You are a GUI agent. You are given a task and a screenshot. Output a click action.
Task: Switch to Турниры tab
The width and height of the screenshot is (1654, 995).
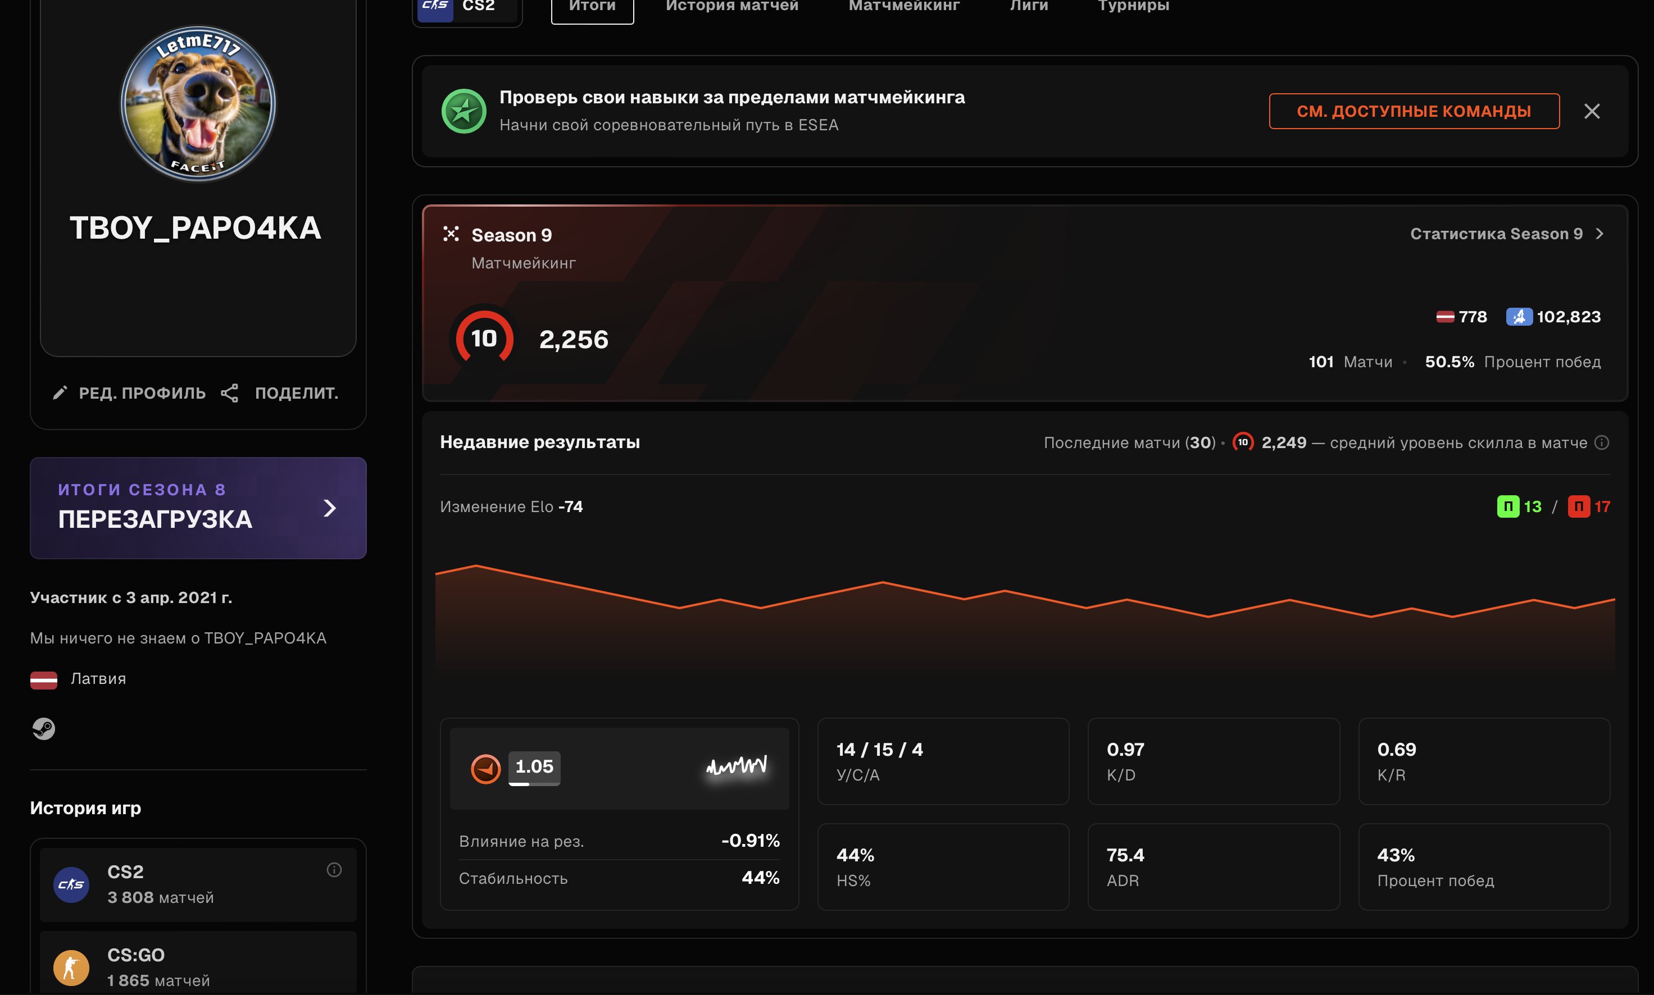click(1134, 6)
